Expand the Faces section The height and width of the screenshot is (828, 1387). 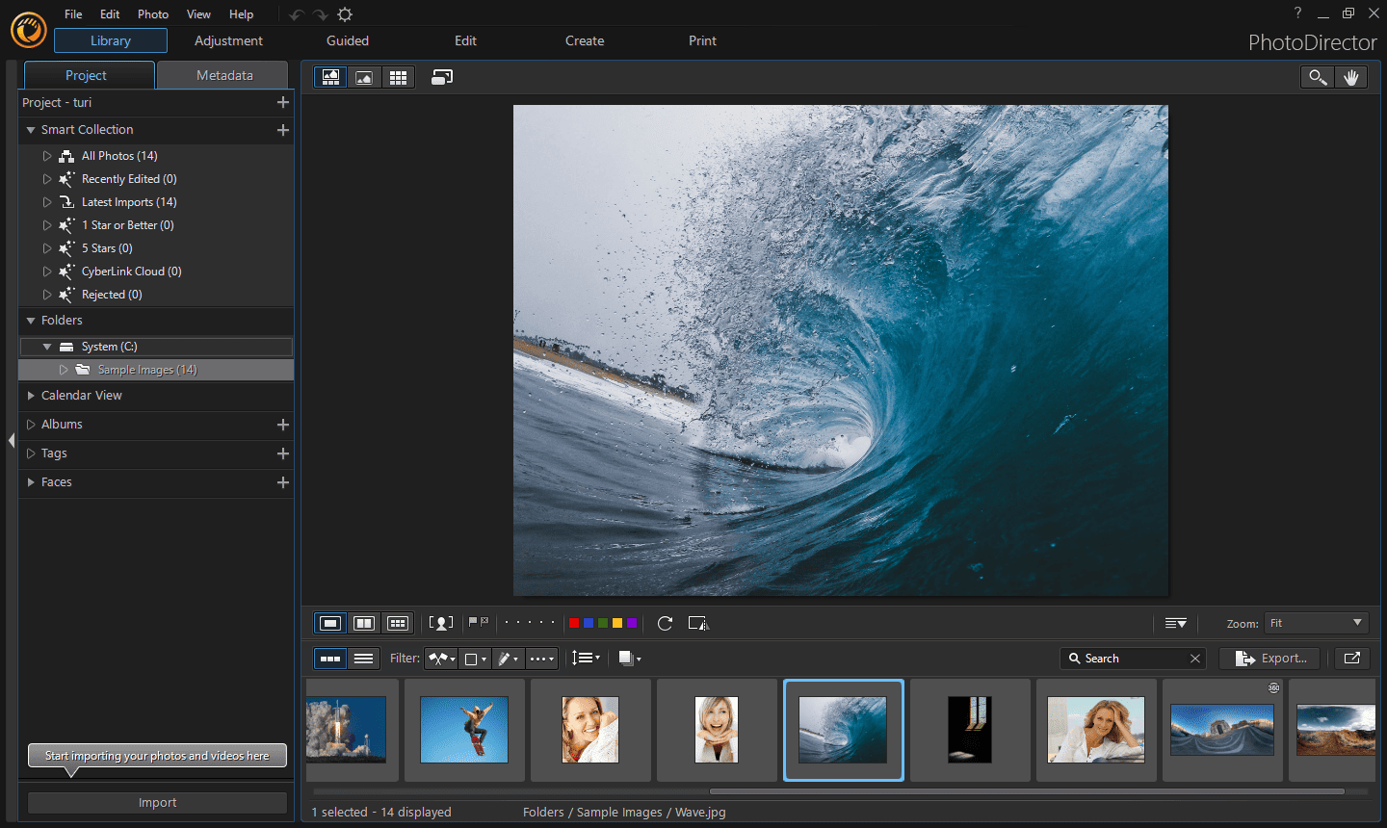[x=31, y=482]
